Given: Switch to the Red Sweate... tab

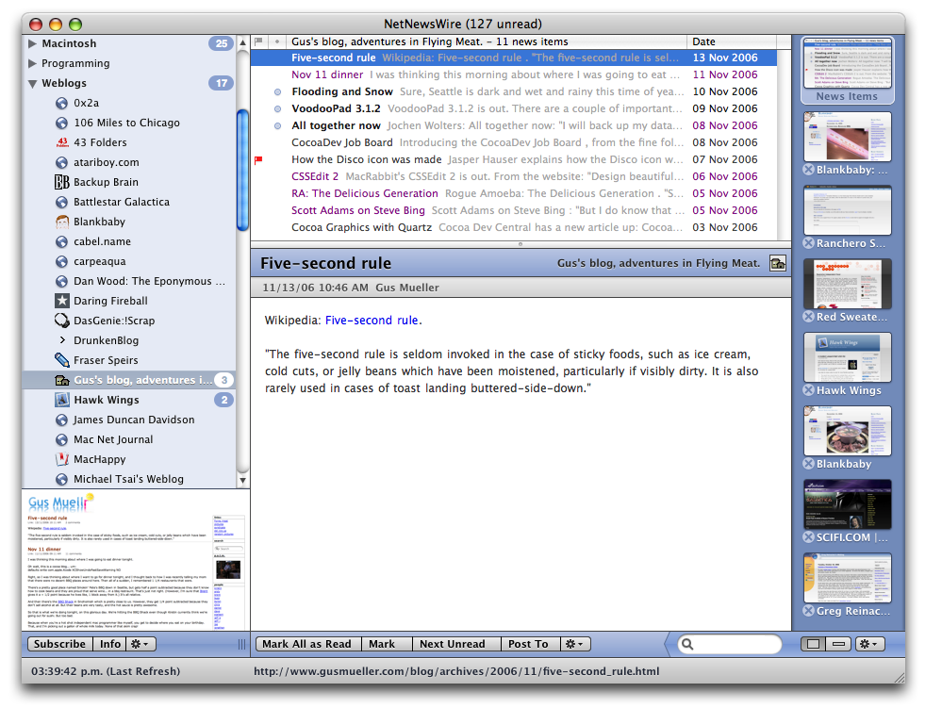Looking at the screenshot, I should tap(847, 284).
